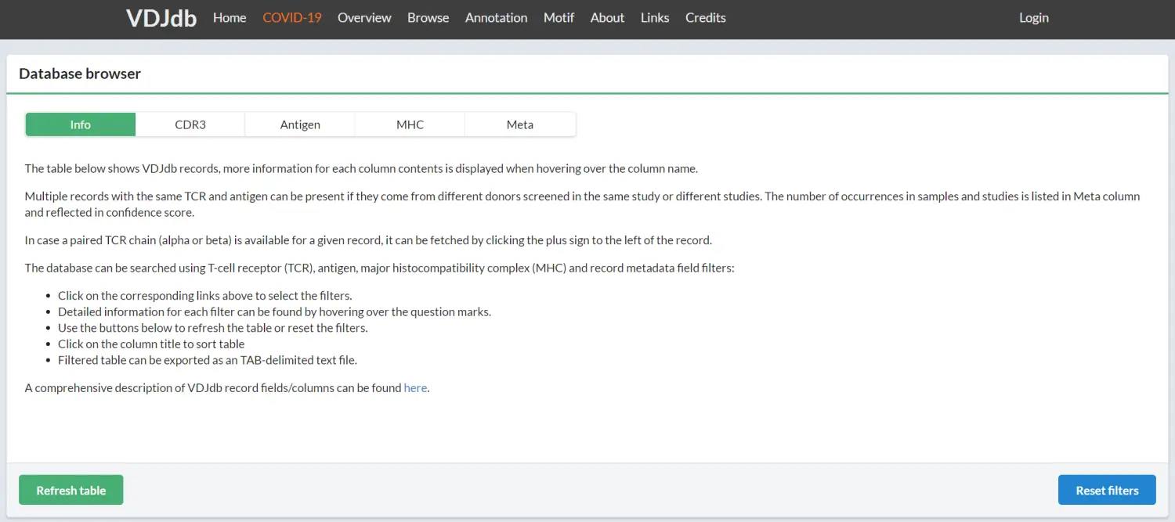This screenshot has height=522, width=1175.
Task: Open the Browse page
Action: click(x=428, y=17)
